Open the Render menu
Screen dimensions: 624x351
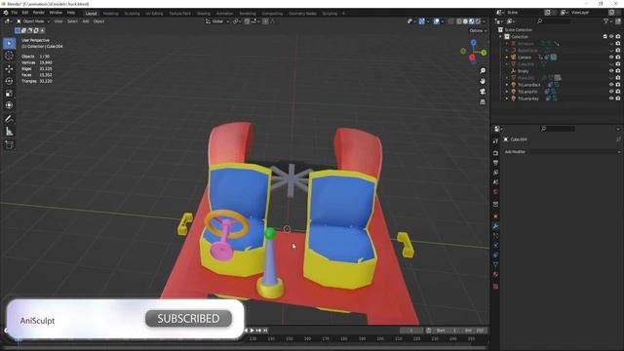(39, 13)
